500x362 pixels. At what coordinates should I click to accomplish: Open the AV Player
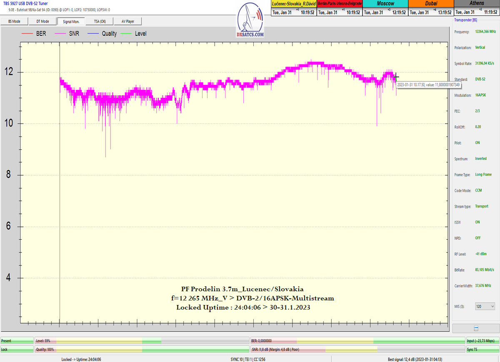[x=128, y=21]
